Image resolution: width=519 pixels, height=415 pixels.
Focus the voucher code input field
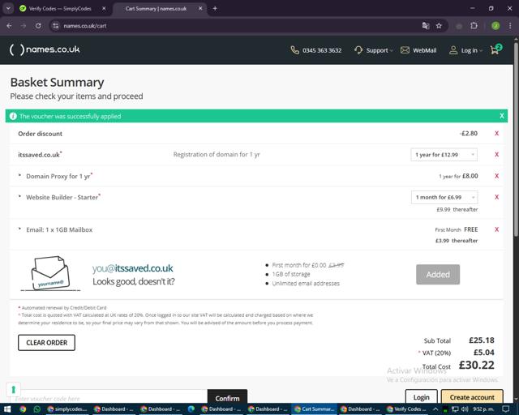[x=109, y=397]
